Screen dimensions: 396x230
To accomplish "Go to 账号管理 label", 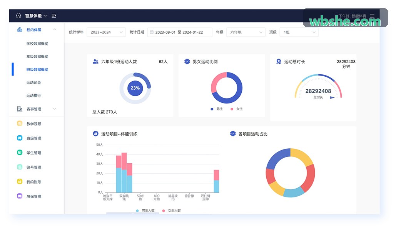I will (34, 168).
